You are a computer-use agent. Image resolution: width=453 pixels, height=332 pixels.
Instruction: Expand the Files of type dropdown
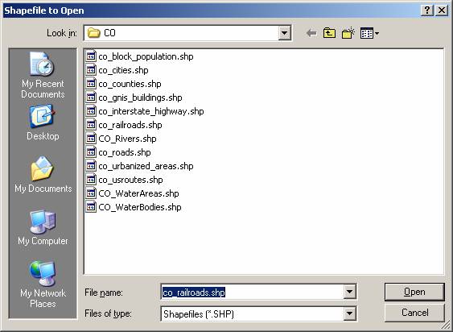349,313
